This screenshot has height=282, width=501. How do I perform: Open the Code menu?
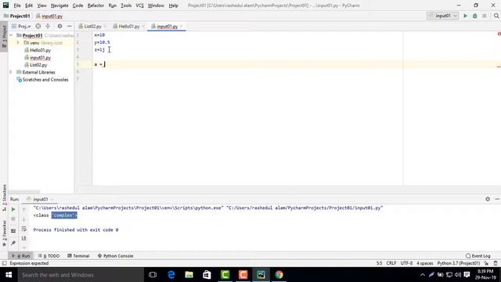click(77, 5)
